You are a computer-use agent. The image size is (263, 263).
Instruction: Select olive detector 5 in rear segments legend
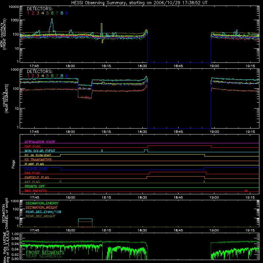point(47,76)
